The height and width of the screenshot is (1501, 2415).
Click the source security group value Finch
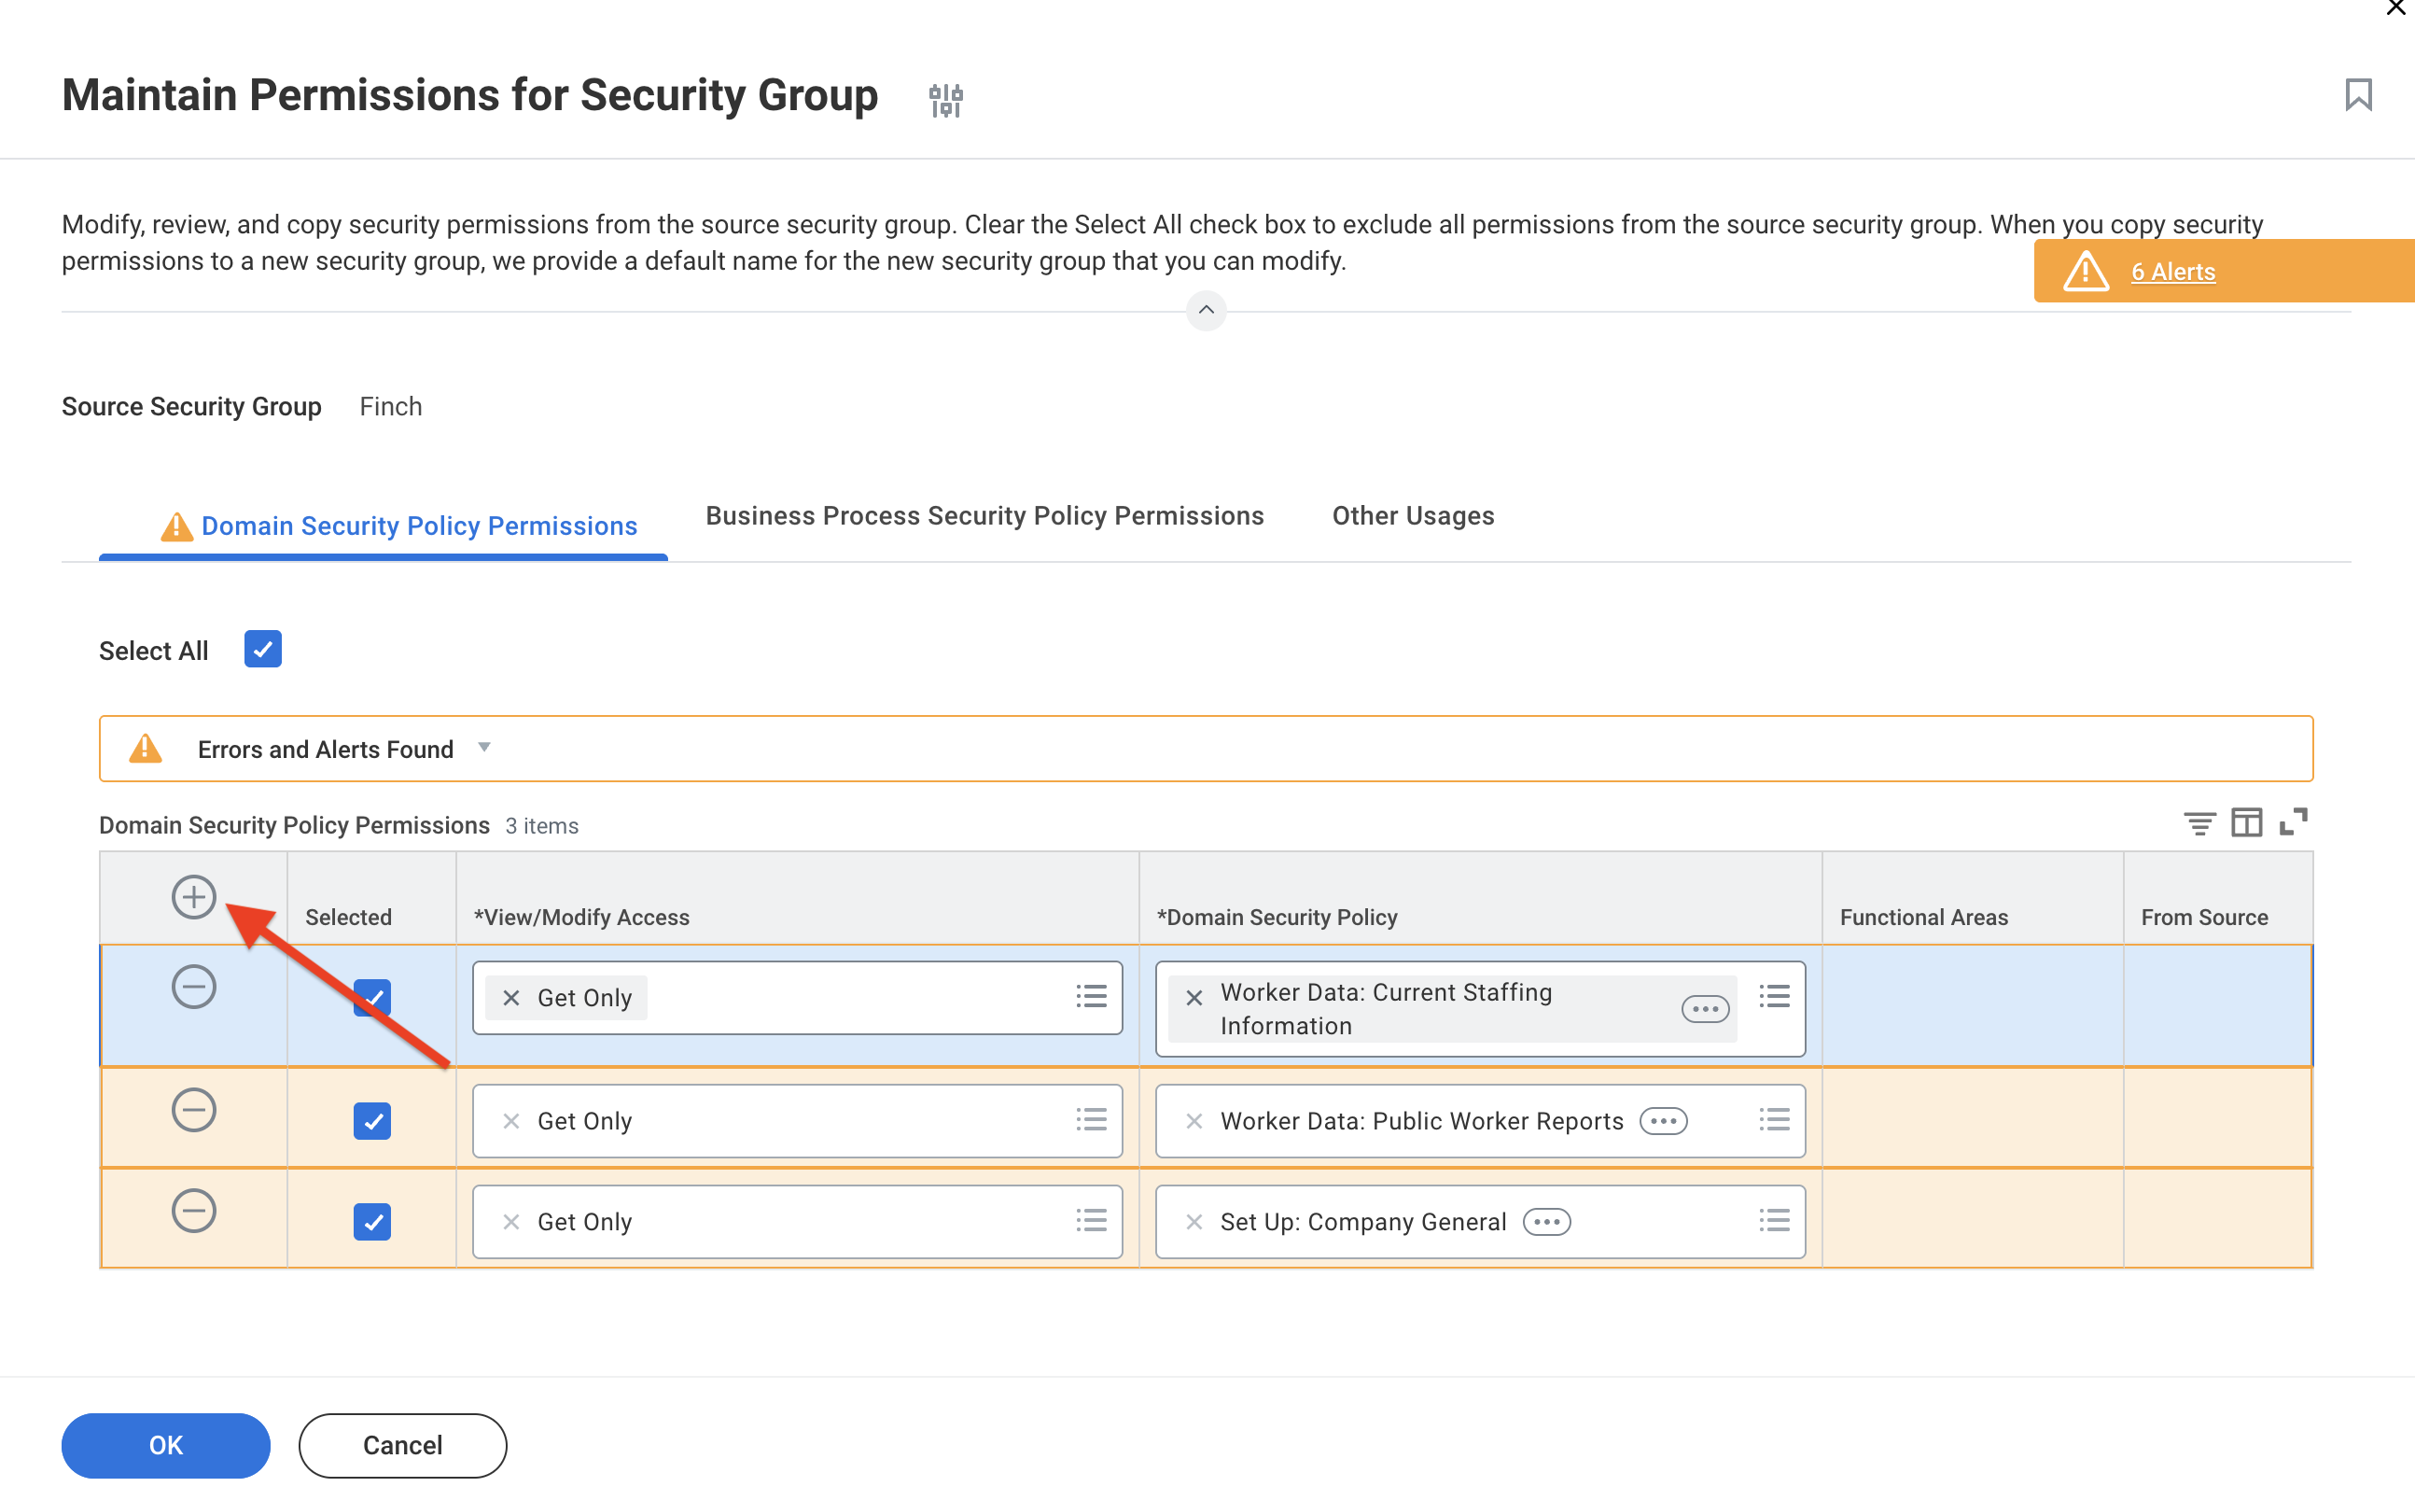pos(391,406)
